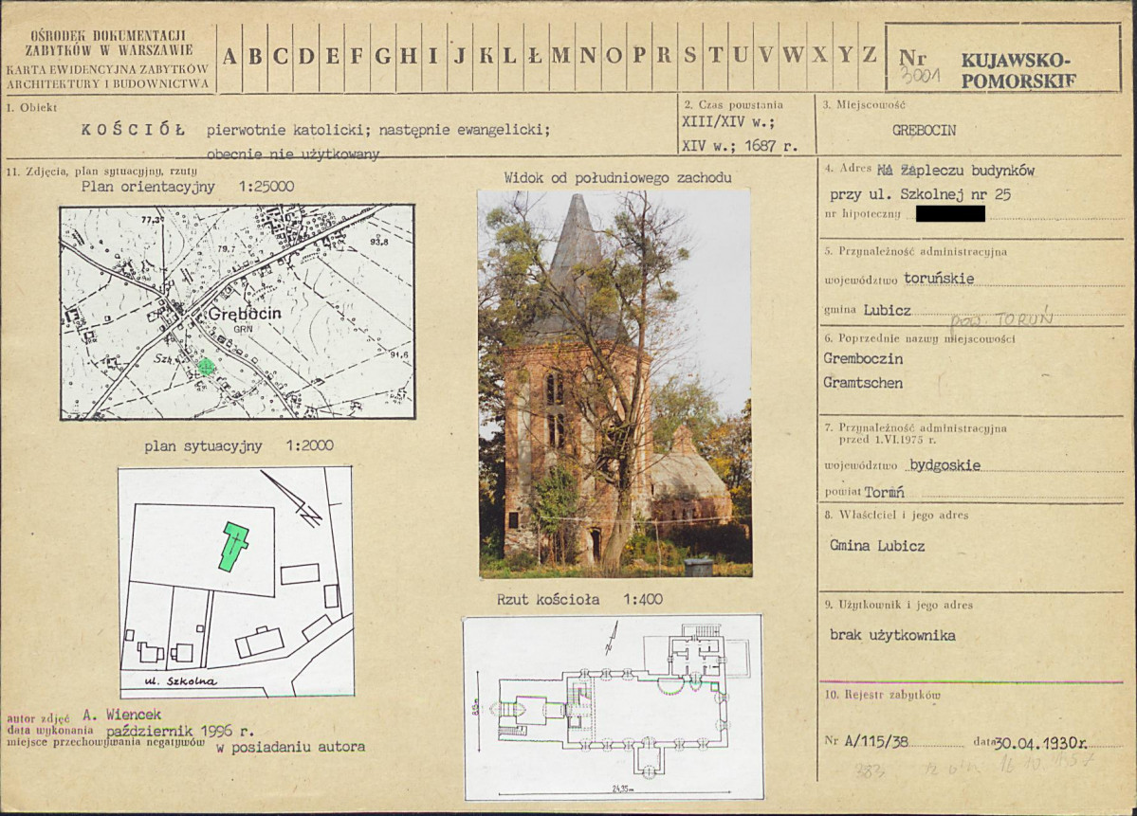
Task: Open the church floor plan drawing
Action: click(x=613, y=707)
